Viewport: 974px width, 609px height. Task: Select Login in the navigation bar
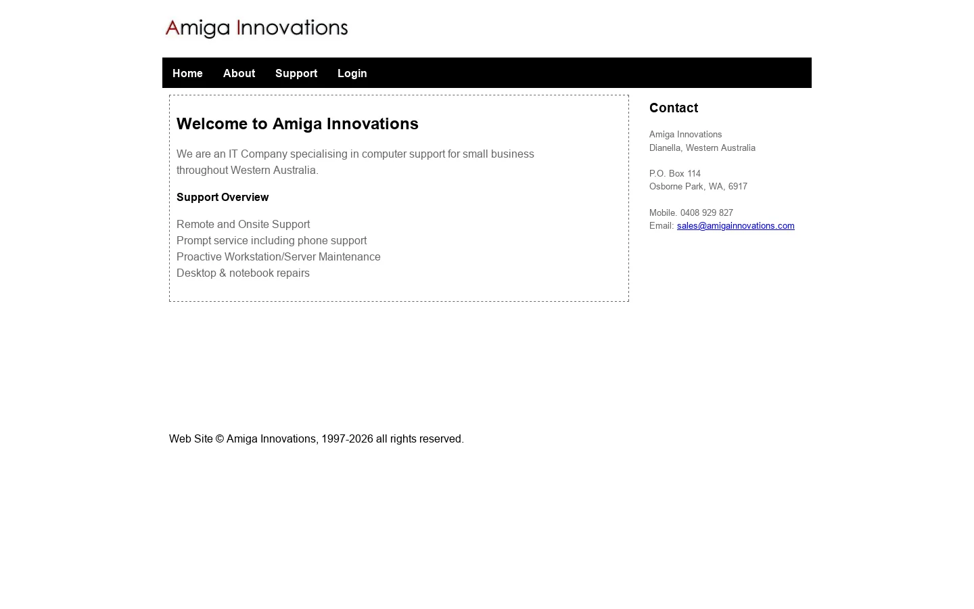[x=352, y=73]
